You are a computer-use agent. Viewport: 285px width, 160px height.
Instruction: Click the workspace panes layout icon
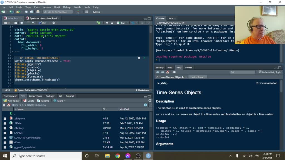pos(87,12)
